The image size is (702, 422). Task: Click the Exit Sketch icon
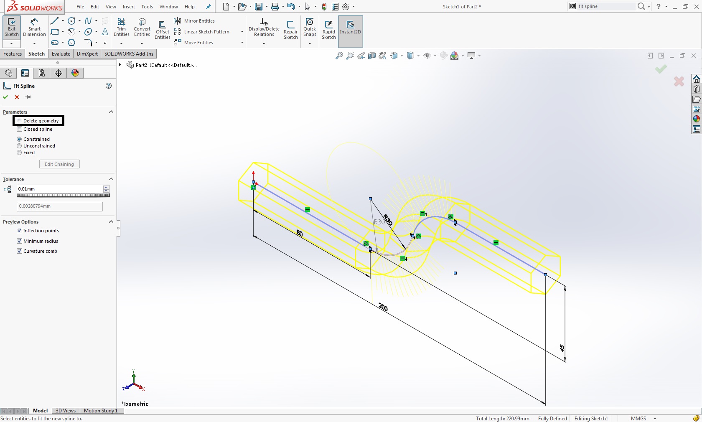point(12,28)
